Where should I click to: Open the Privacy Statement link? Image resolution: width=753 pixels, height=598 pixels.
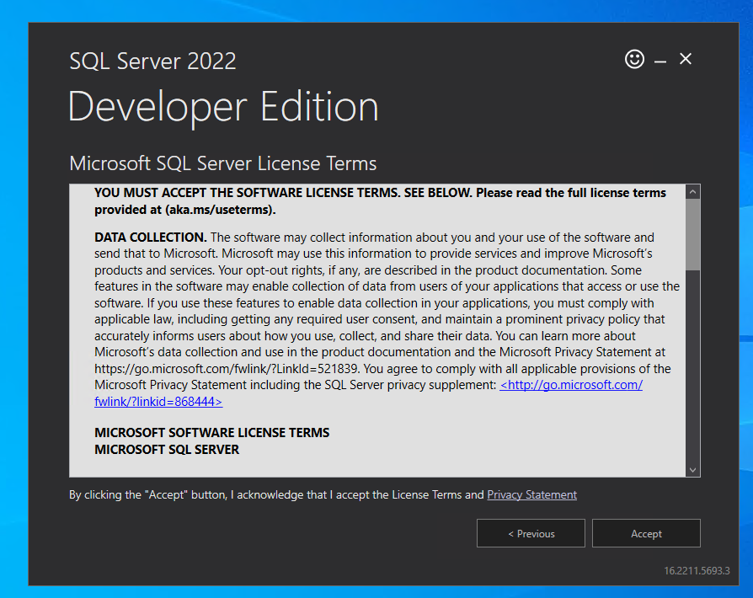point(531,494)
